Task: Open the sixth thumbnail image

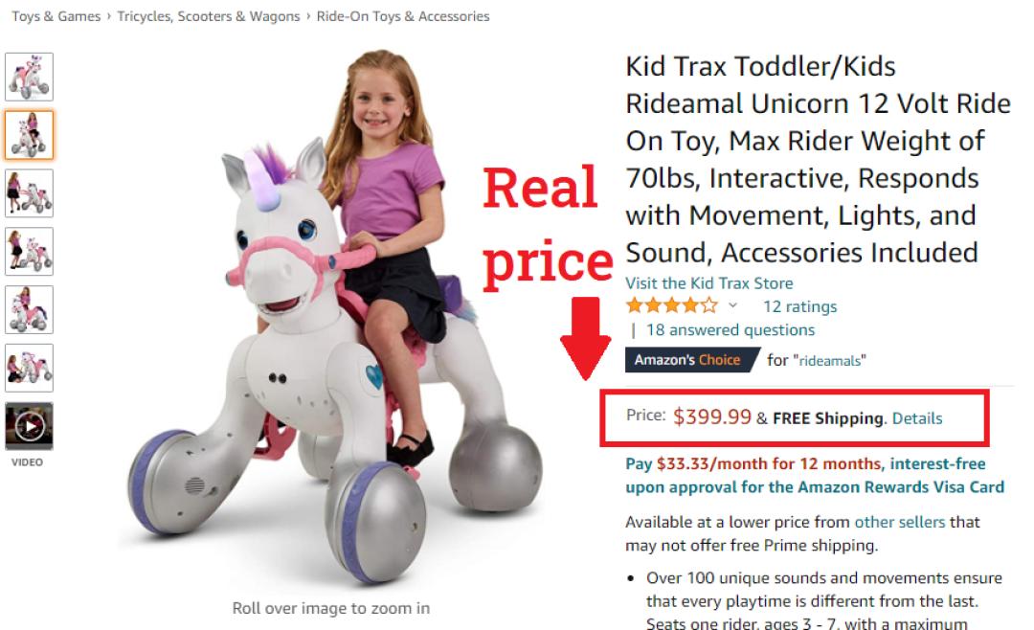Action: 29,368
